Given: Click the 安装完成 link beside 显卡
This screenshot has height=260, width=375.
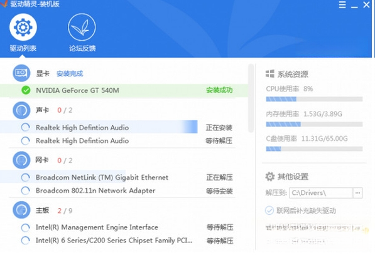Looking at the screenshot, I should pos(70,73).
